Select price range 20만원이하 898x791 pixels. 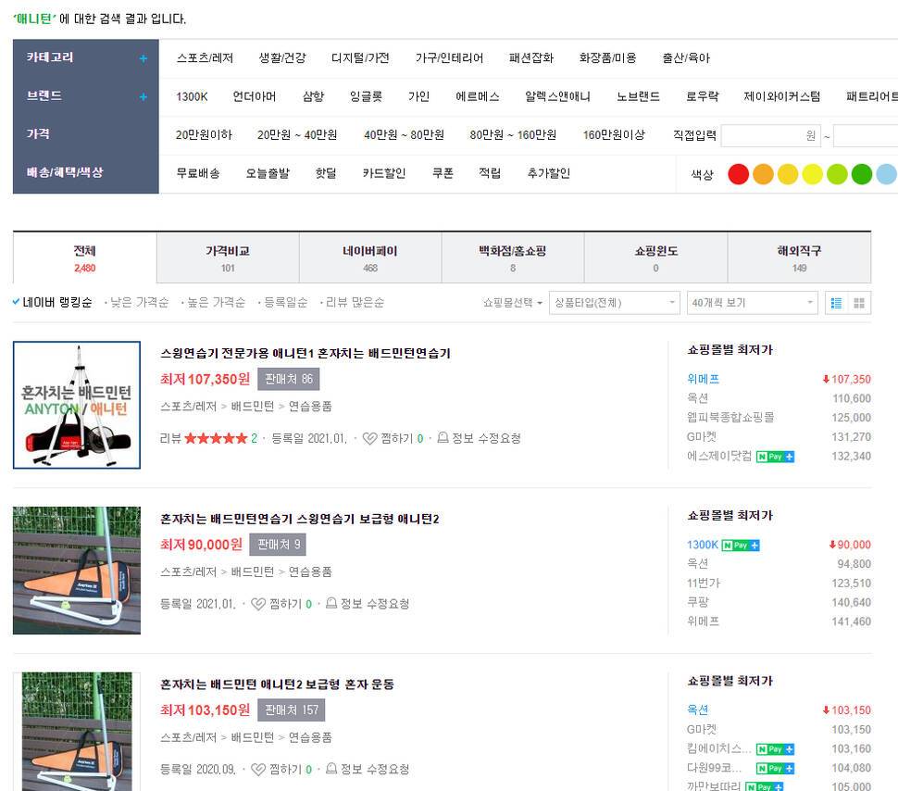tap(204, 134)
